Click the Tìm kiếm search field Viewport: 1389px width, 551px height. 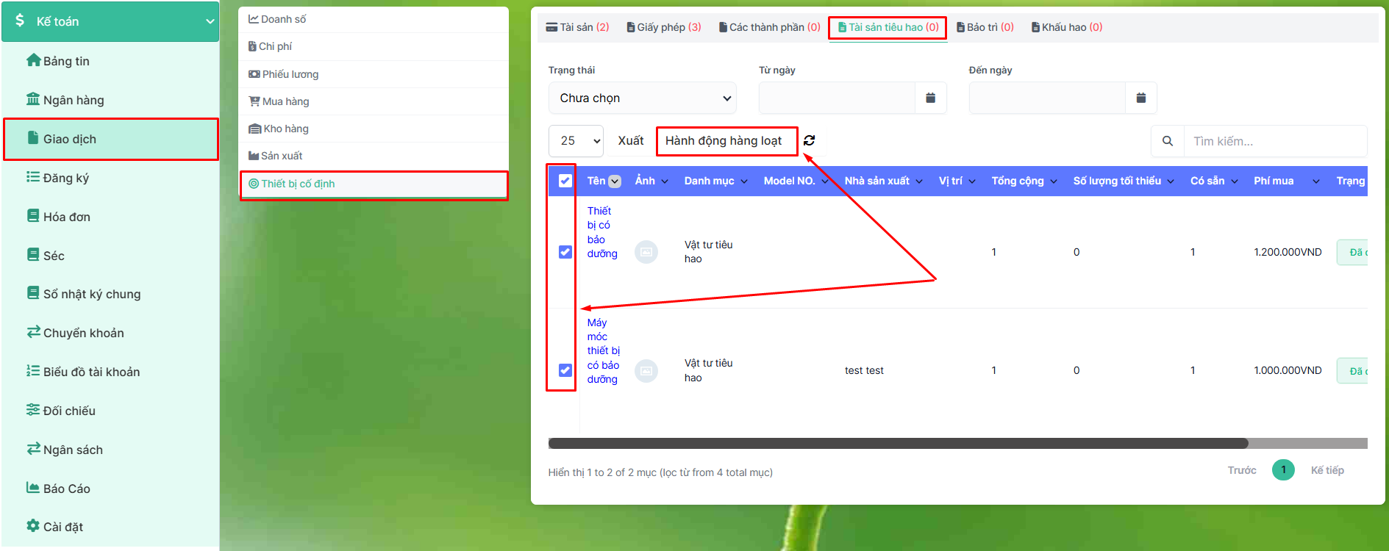[1275, 141]
